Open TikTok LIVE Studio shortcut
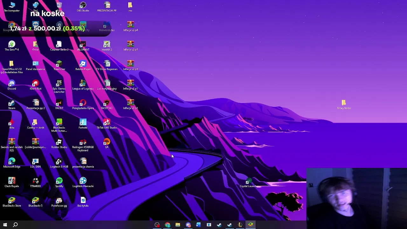 [x=107, y=124]
